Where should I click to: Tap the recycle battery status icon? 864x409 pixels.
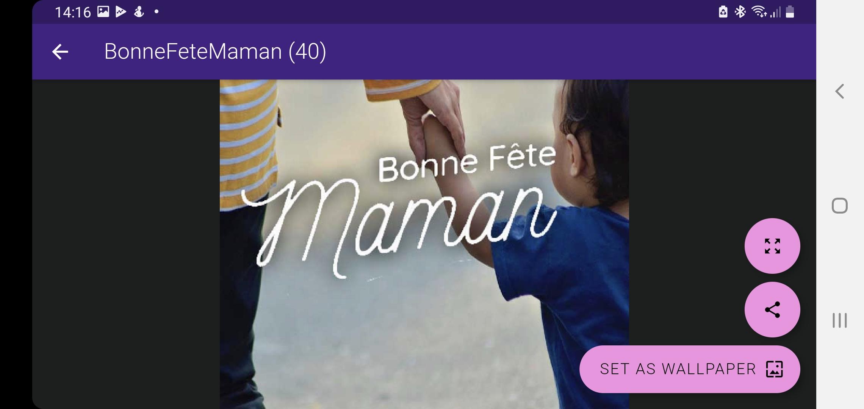[x=723, y=12]
